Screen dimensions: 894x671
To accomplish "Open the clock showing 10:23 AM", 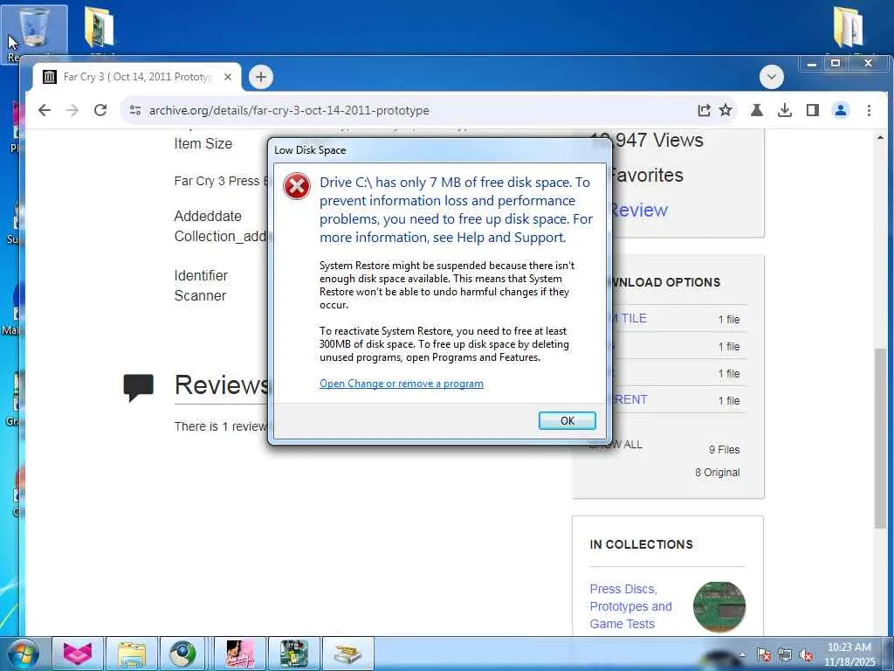I will (x=849, y=654).
